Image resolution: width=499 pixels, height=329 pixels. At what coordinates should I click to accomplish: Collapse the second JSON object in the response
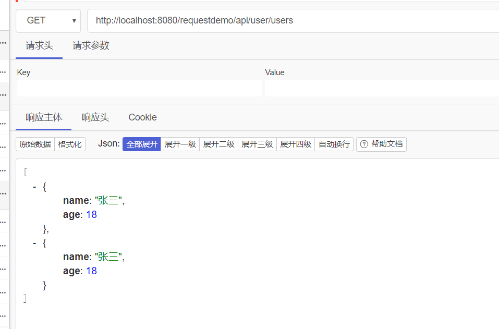click(34, 242)
